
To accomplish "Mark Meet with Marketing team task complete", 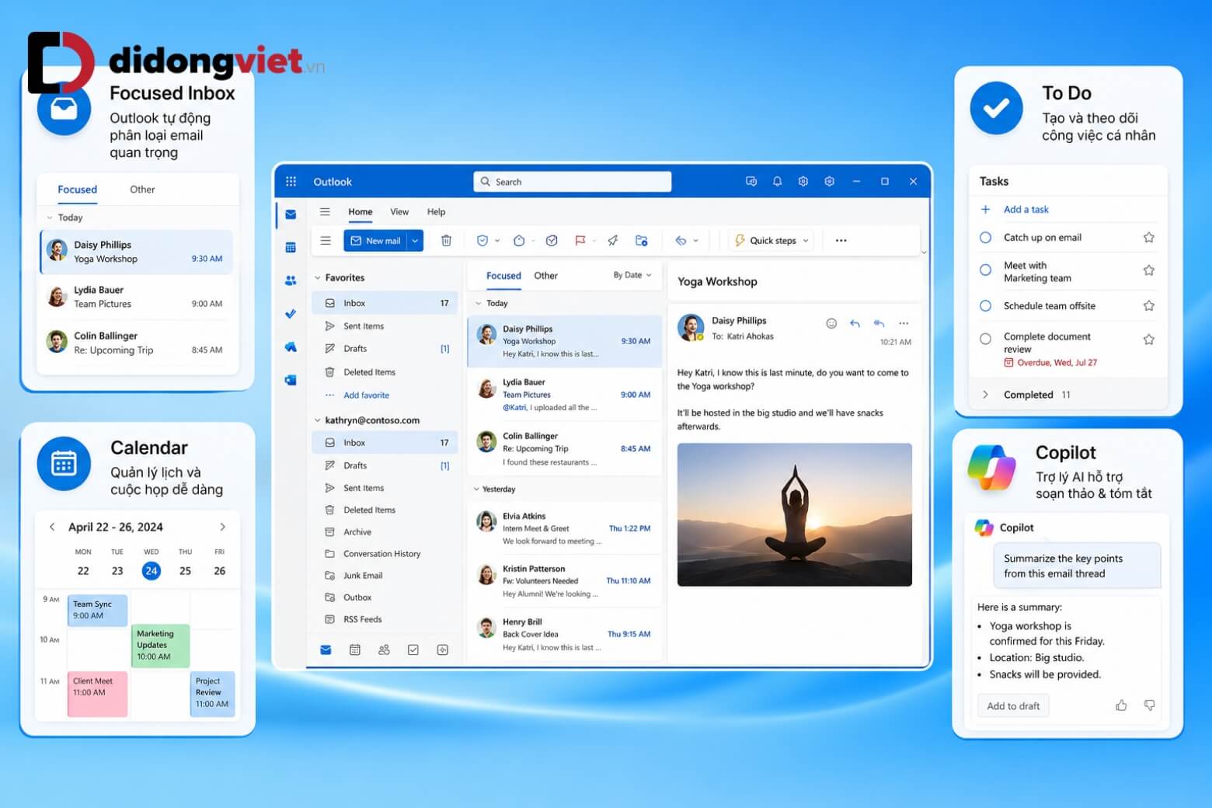I will [985, 270].
